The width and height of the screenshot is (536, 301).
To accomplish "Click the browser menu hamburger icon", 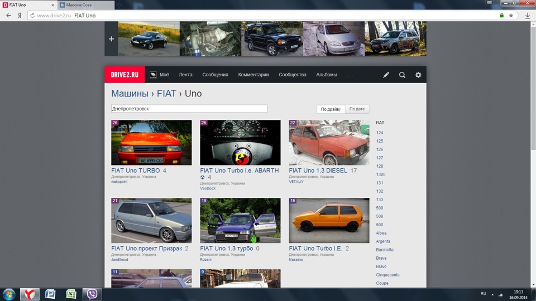I will (x=489, y=2).
